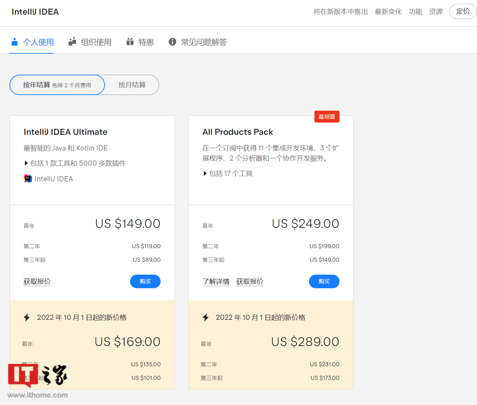Screen dimensions: 477x405
Task: Switch to 组织使用 tab
Action: pyautogui.click(x=90, y=42)
